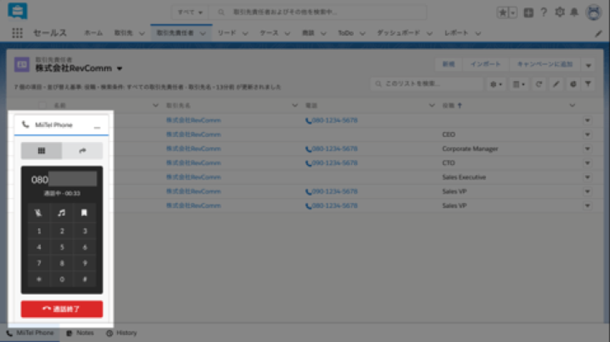Viewport: 610px width, 342px height.
Task: Open more actions dropdown beside キャンペーンに追加
Action: (588, 65)
